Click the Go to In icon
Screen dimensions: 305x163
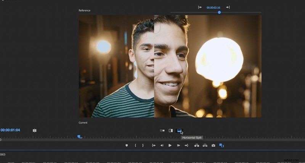pyautogui.click(x=154, y=146)
